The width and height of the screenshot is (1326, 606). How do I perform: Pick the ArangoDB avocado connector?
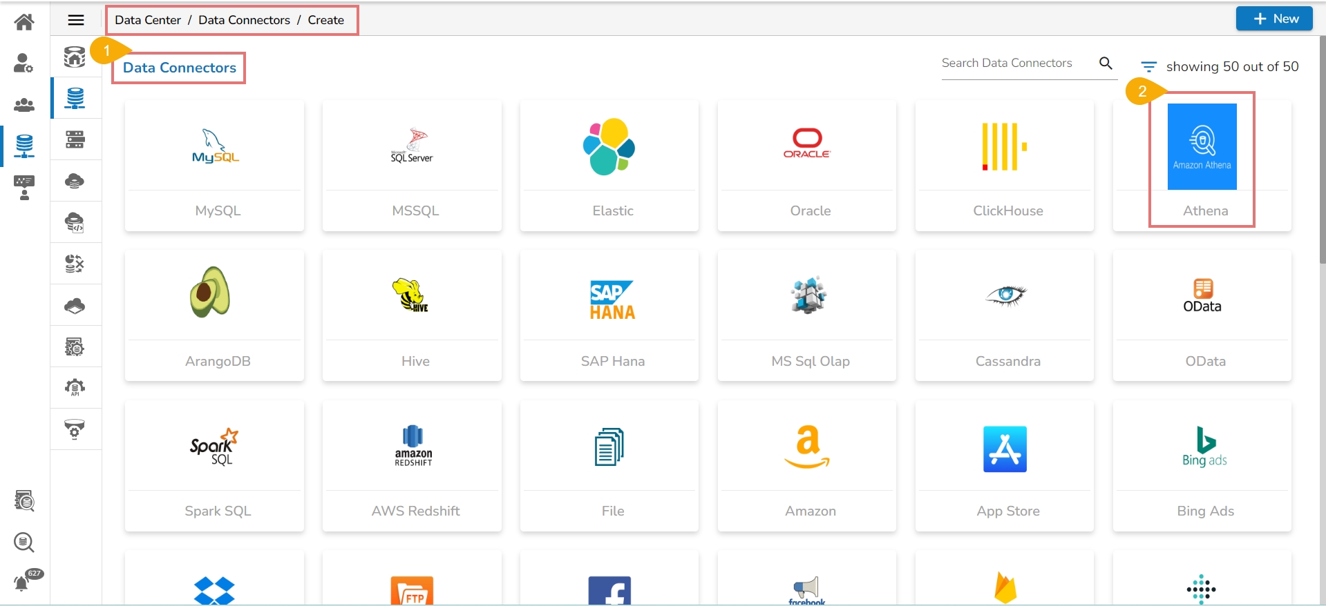pyautogui.click(x=214, y=315)
